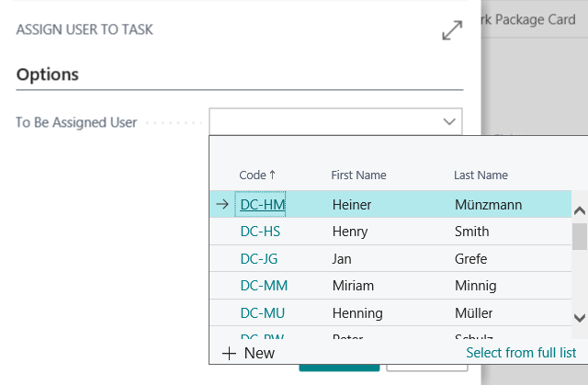Expand the dialog with the diagonal arrows icon

[451, 30]
